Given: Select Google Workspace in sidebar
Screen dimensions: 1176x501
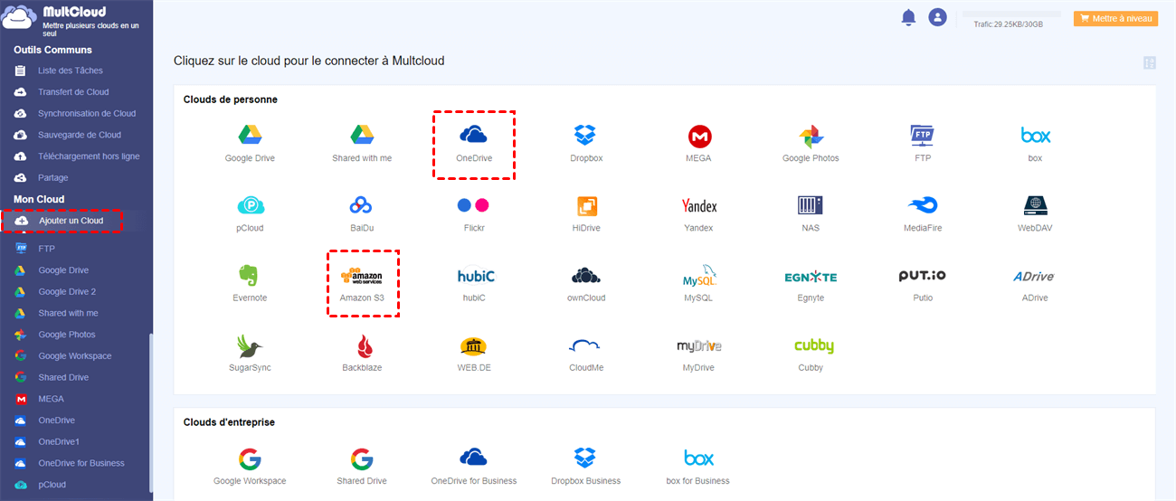Looking at the screenshot, I should pos(76,356).
